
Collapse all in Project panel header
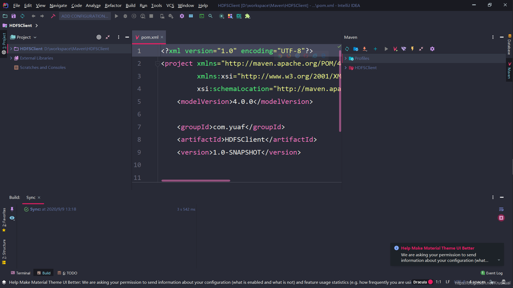point(108,37)
